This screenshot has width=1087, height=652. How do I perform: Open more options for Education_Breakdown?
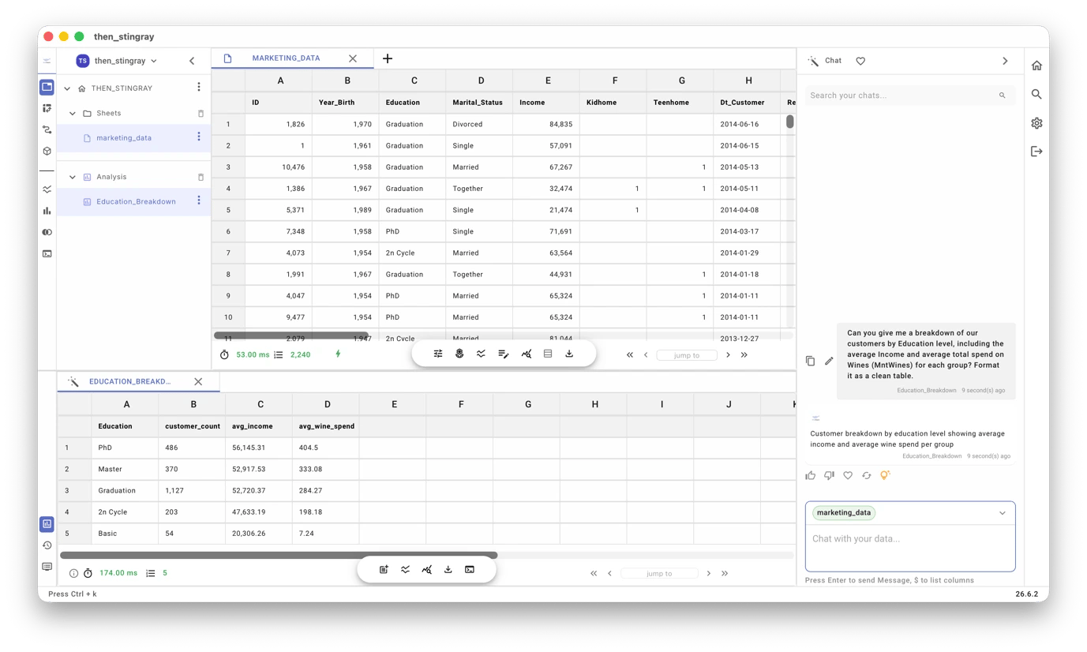(x=199, y=200)
